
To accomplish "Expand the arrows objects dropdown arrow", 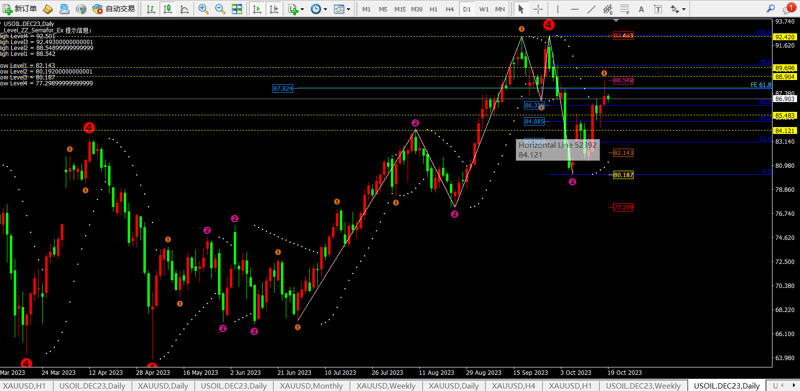I will point(684,9).
